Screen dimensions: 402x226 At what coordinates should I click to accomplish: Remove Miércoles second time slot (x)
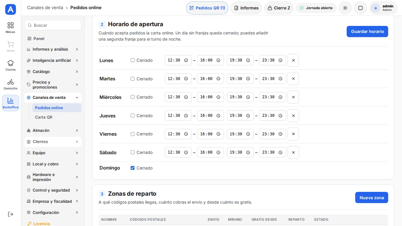click(x=293, y=97)
